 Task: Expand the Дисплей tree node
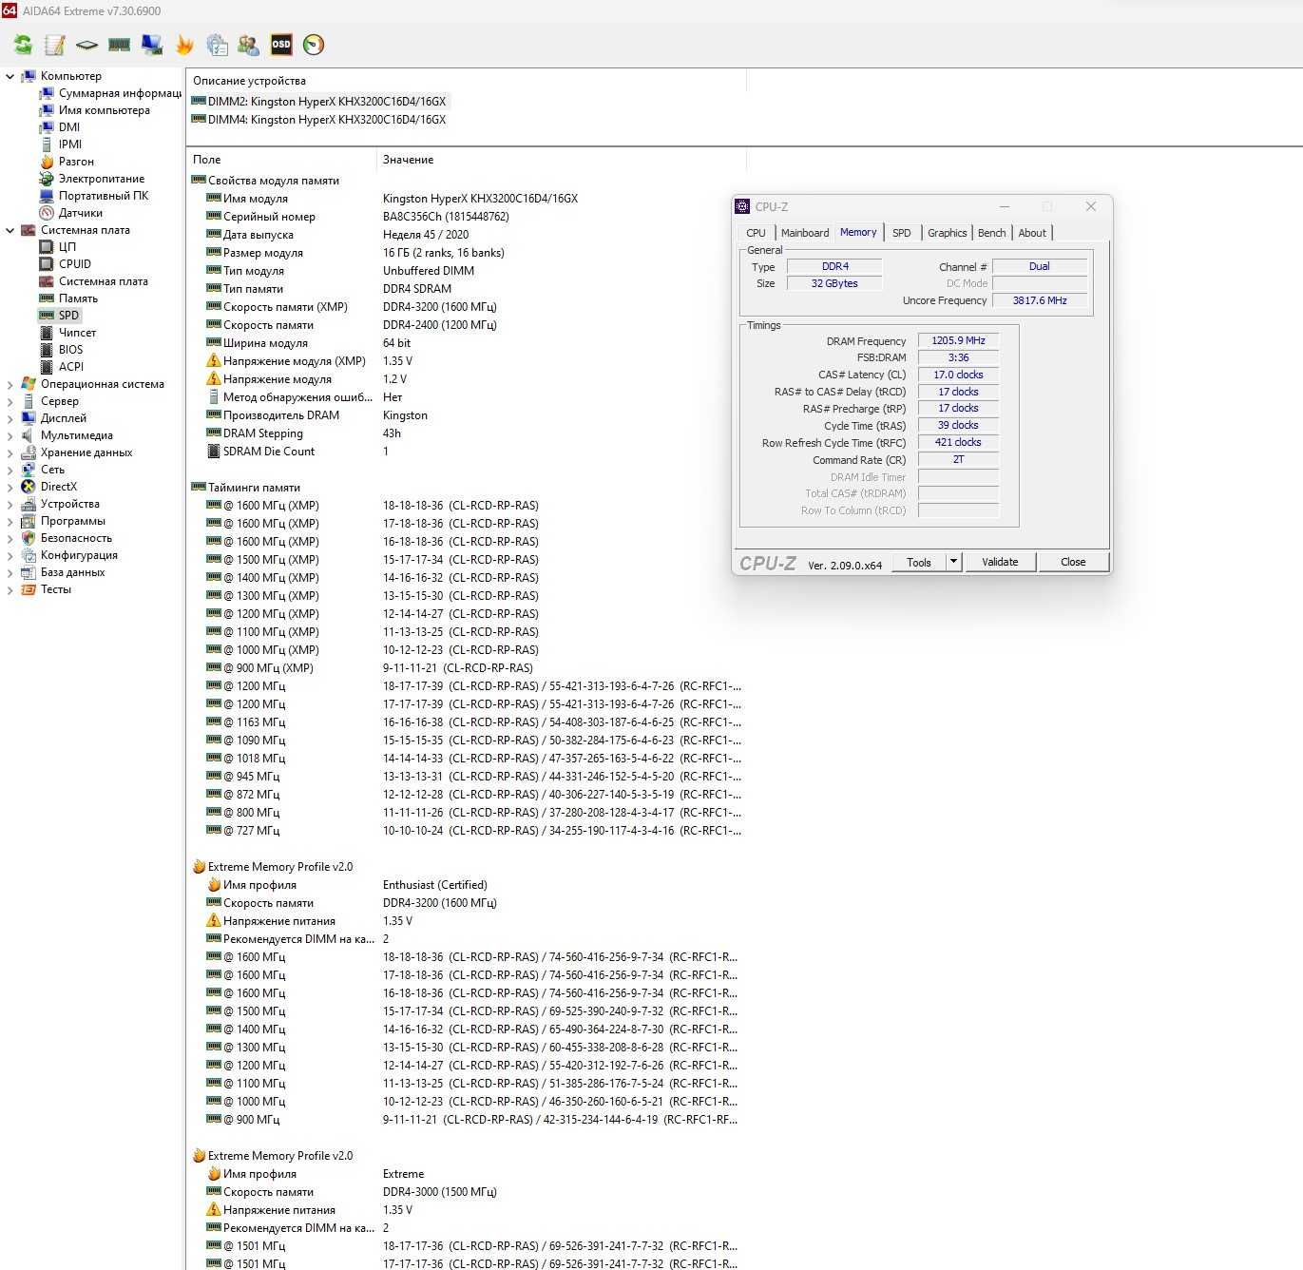tap(10, 418)
